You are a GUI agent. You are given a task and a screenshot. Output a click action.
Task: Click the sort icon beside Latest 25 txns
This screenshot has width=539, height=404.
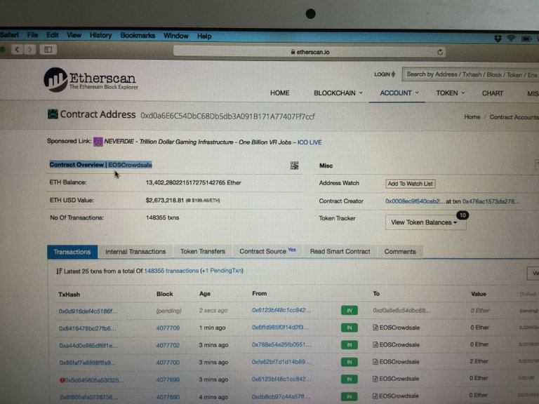[x=59, y=271]
